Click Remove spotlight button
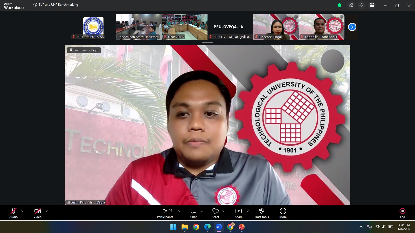The width and height of the screenshot is (415, 233). [x=84, y=50]
